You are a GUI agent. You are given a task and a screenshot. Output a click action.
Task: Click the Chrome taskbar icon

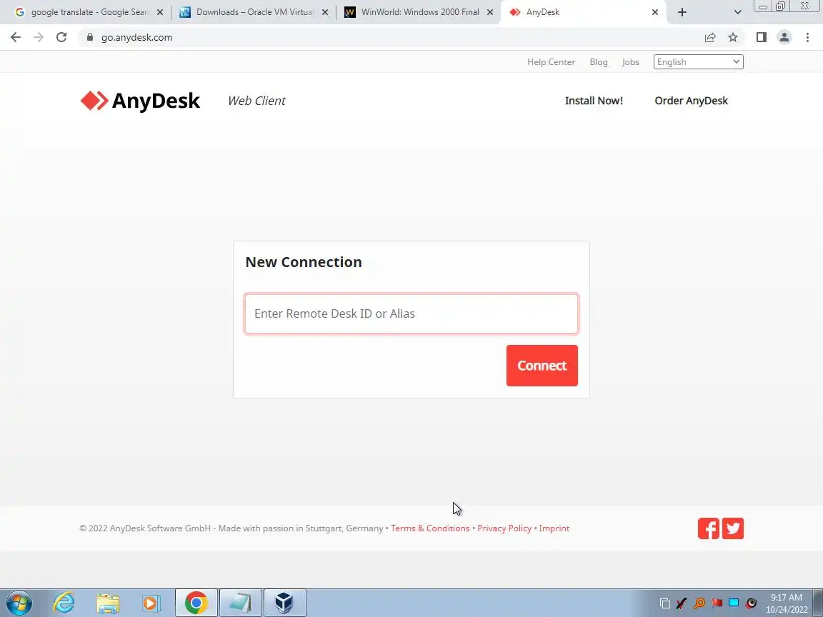pos(196,603)
